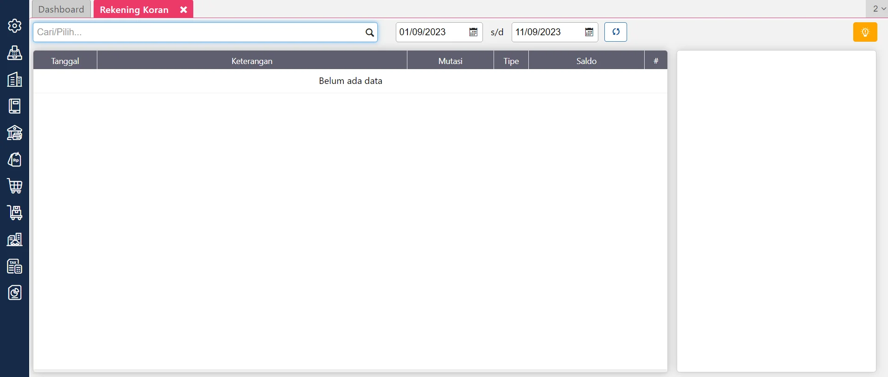The image size is (888, 377).
Task: Open the ledger book sidebar icon
Action: point(15,106)
